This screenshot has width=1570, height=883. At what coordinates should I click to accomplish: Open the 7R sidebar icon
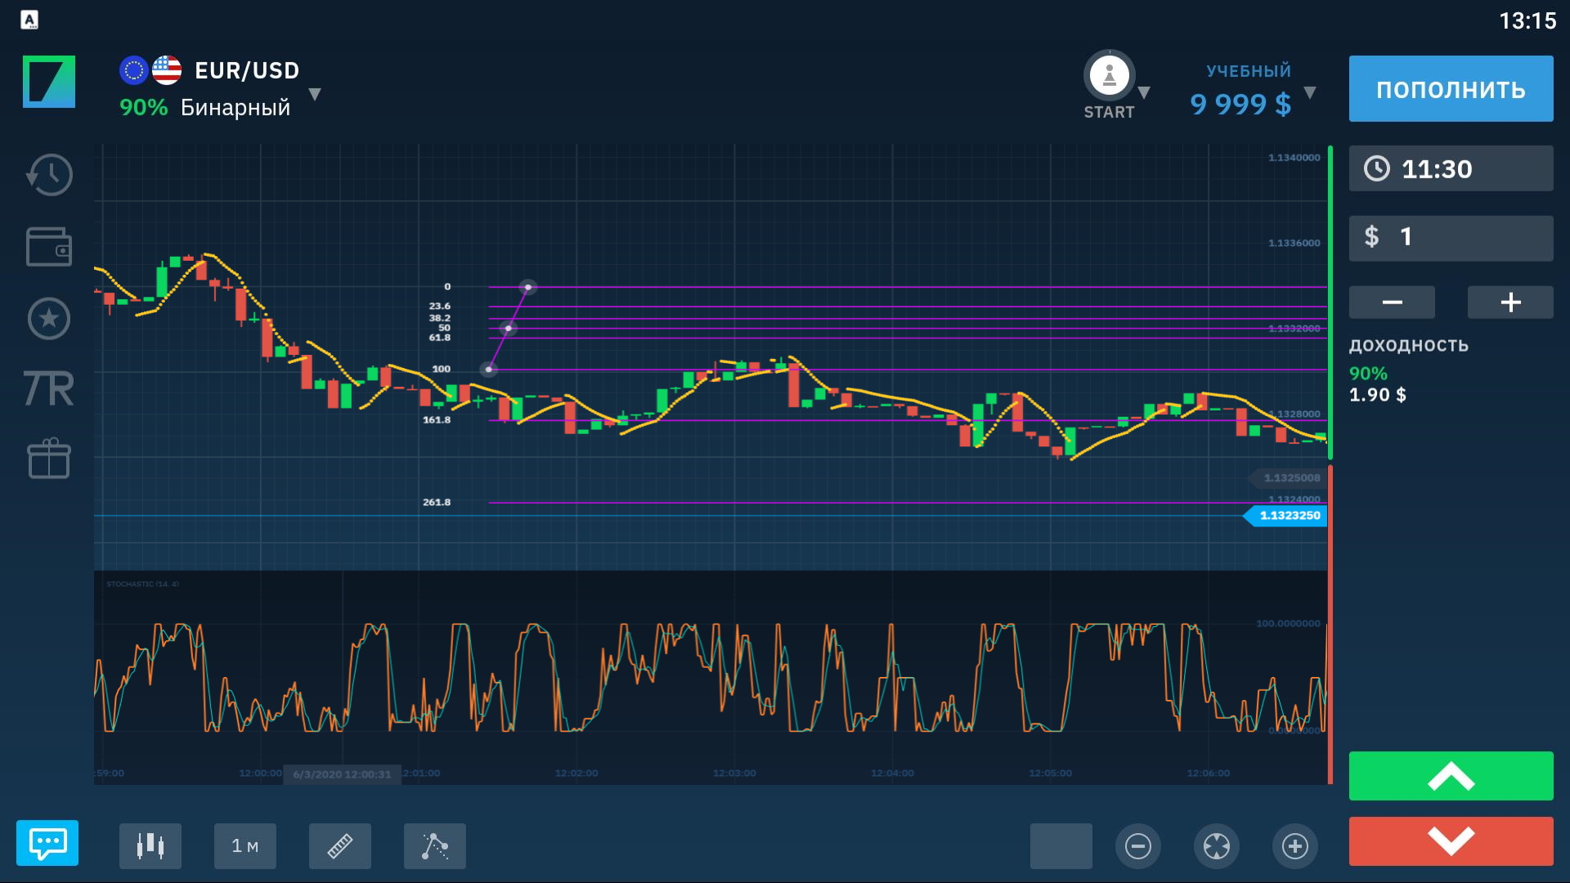(49, 388)
